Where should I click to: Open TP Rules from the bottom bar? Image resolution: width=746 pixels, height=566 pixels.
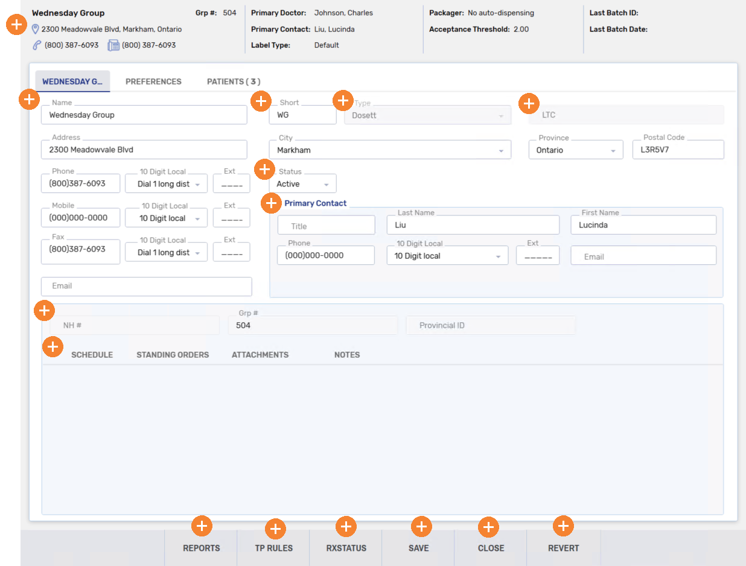273,548
